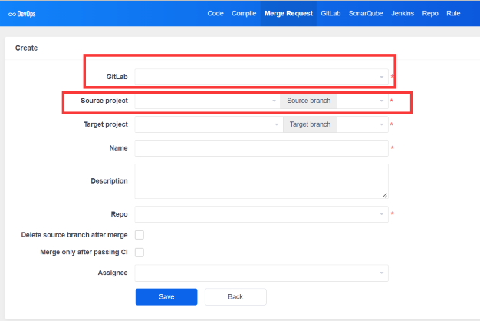Click the DevOps logo icon
480x321 pixels.
pos(12,14)
